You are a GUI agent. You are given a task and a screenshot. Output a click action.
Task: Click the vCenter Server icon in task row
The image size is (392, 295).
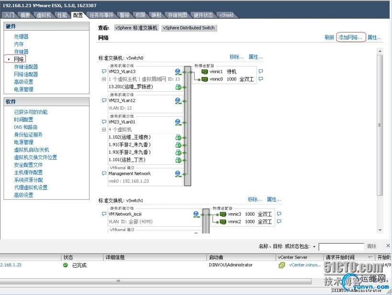[x=281, y=265]
